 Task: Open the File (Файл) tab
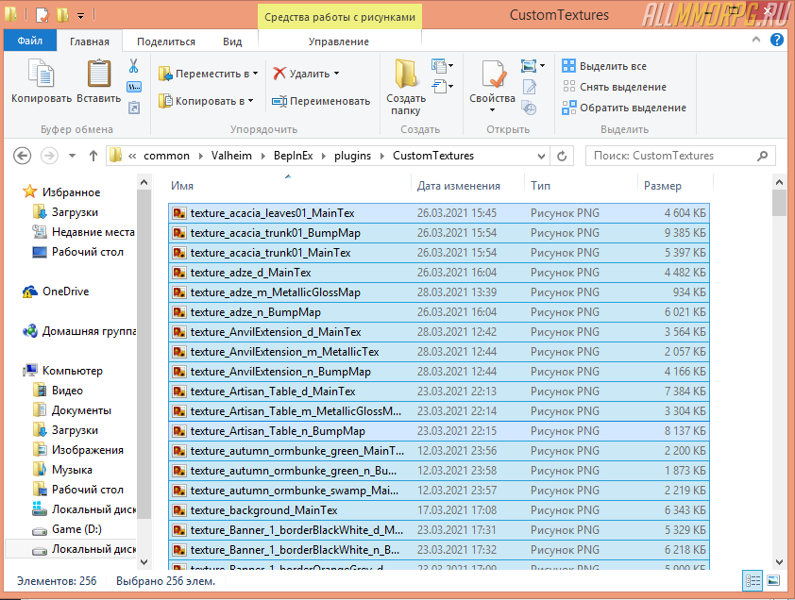(x=30, y=41)
